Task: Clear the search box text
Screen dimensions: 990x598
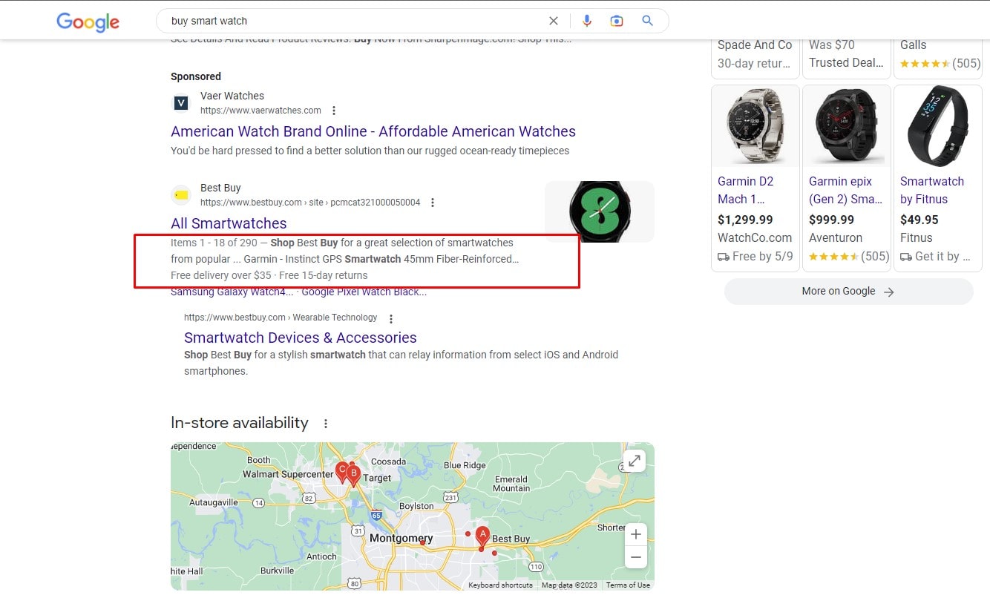Action: coord(554,21)
